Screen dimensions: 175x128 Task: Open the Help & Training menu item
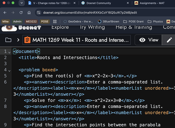tap(134, 27)
